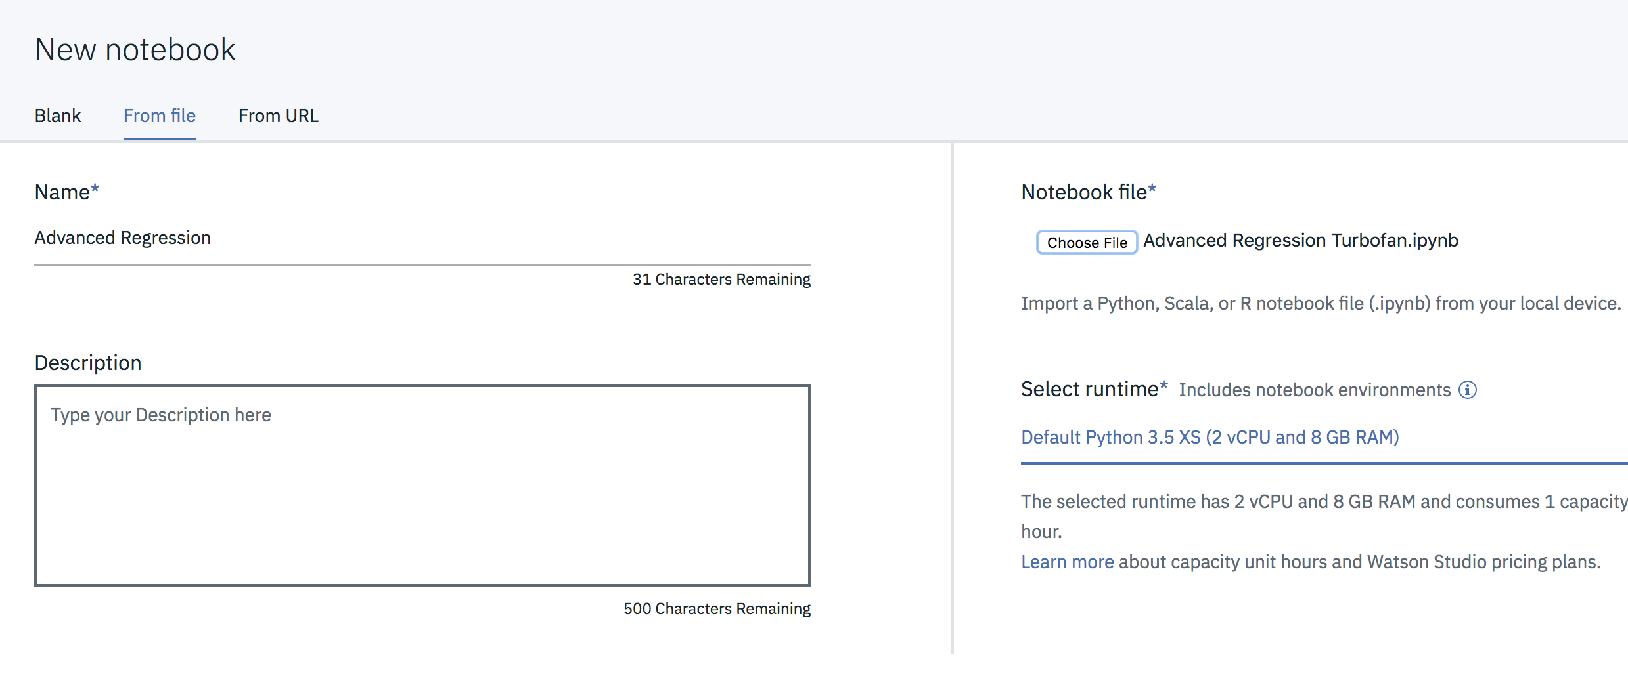Click the Includes notebook environments text
Screen dimensions: 1628x685
pyautogui.click(x=1315, y=390)
